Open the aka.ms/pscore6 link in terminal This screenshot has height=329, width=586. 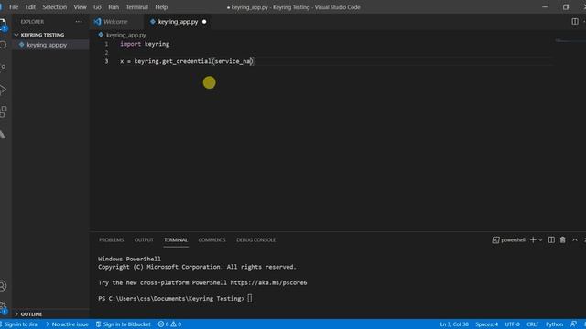pyautogui.click(x=268, y=282)
